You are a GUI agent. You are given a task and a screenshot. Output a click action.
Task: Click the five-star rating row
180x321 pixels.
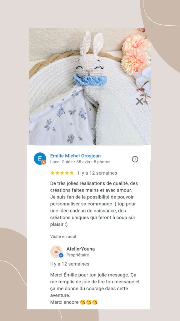pyautogui.click(x=62, y=173)
